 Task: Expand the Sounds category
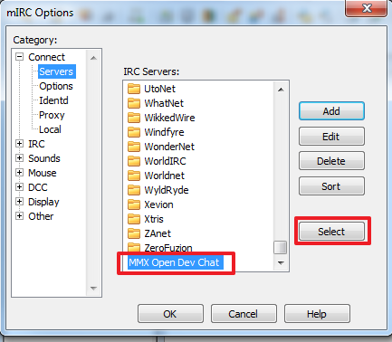[x=20, y=158]
